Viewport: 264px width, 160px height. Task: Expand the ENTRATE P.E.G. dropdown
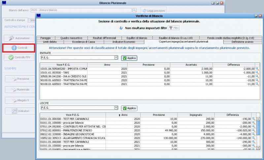[116, 58]
